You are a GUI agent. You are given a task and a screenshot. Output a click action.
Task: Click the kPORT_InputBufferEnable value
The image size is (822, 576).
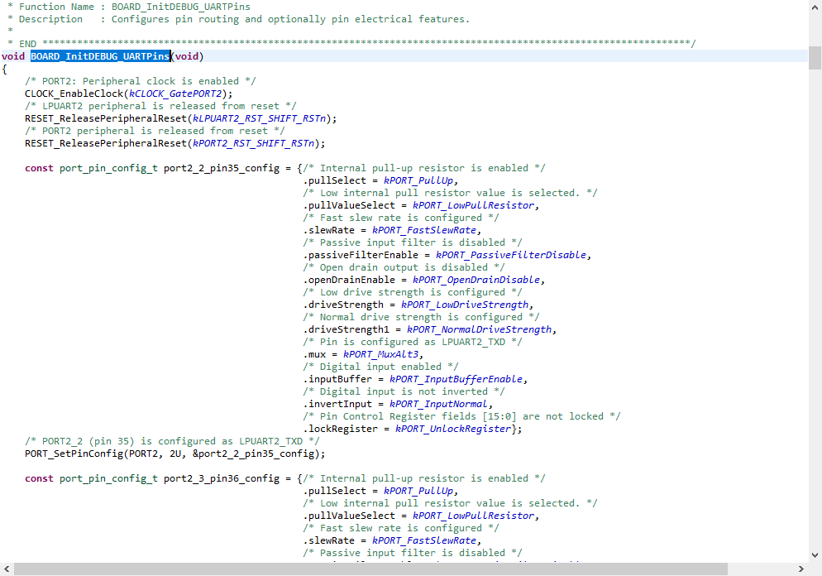click(456, 379)
